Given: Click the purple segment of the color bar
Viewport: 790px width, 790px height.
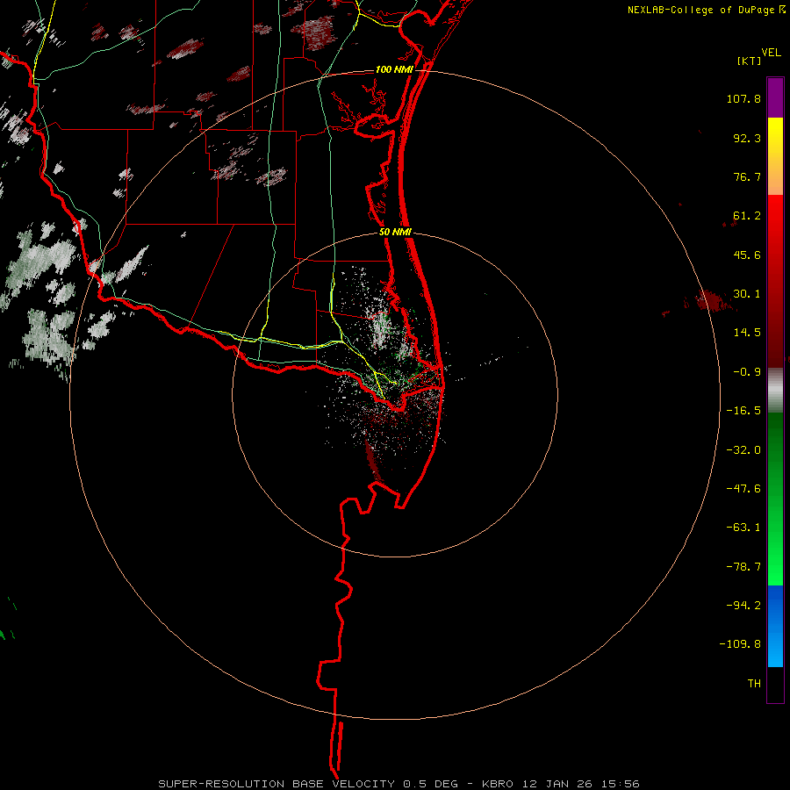Looking at the screenshot, I should tap(775, 97).
